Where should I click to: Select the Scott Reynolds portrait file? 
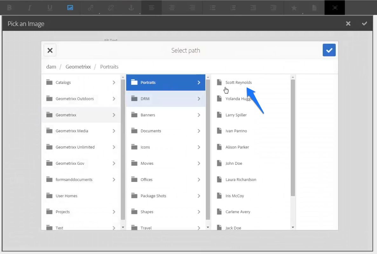pyautogui.click(x=238, y=82)
